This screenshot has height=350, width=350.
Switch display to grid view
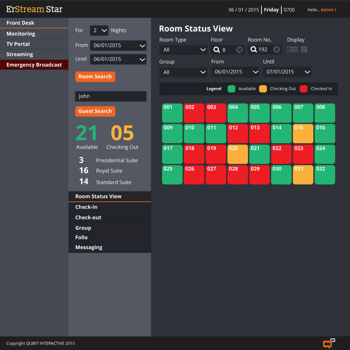(x=304, y=49)
